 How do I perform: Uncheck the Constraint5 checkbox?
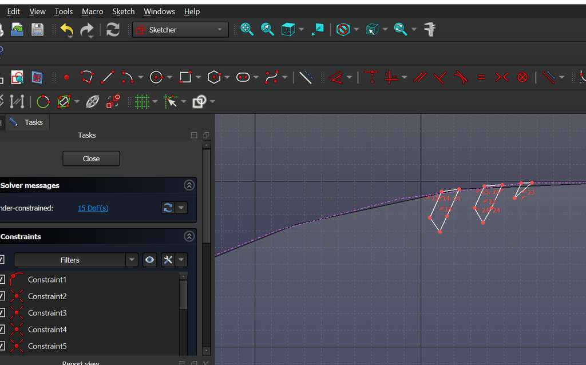point(2,346)
